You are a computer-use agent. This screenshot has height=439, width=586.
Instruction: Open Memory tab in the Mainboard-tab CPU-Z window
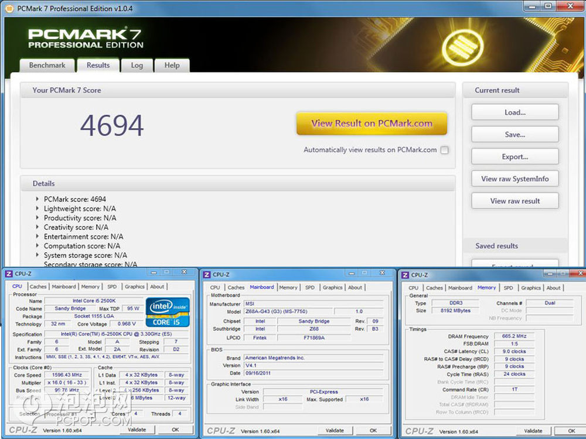click(288, 287)
